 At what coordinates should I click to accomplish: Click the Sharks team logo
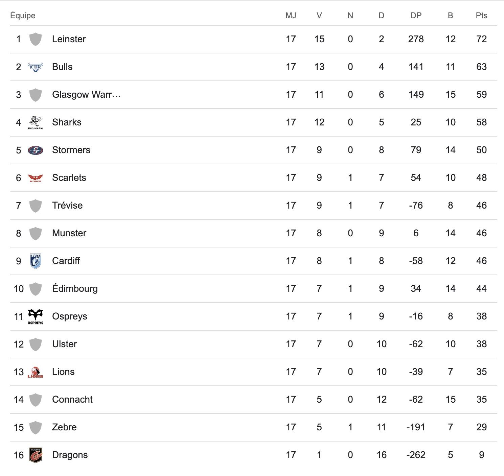tap(36, 122)
